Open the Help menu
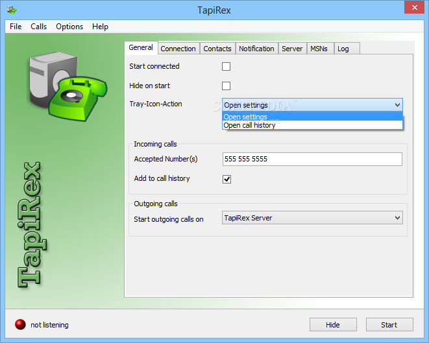The height and width of the screenshot is (343, 429). 100,27
